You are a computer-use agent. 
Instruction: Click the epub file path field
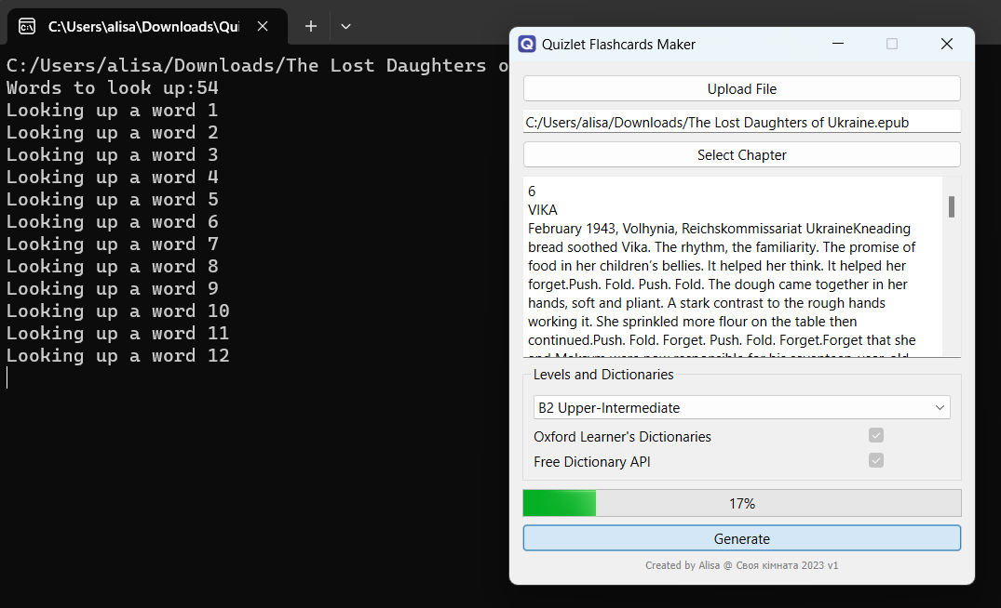click(742, 122)
